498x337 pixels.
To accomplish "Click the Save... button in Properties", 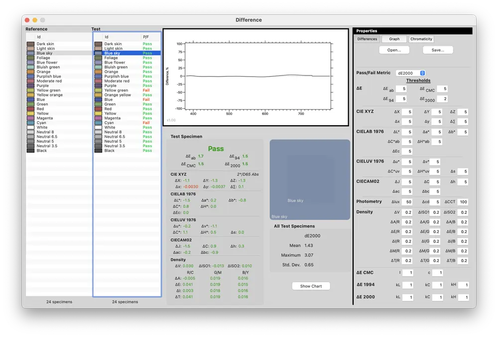I will (437, 50).
